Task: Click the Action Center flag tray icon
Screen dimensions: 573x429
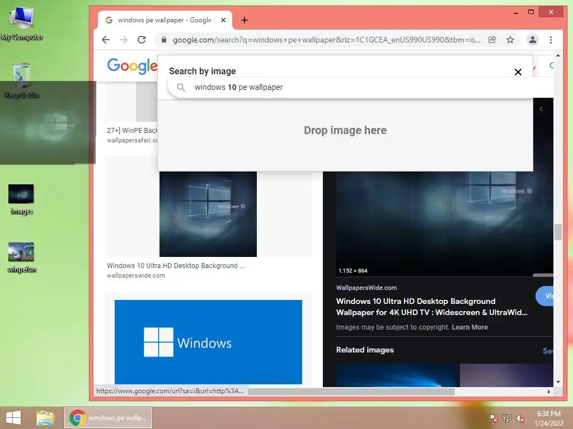Action: 493,418
